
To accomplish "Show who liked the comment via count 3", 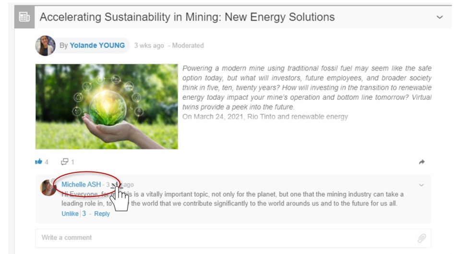I will (84, 214).
